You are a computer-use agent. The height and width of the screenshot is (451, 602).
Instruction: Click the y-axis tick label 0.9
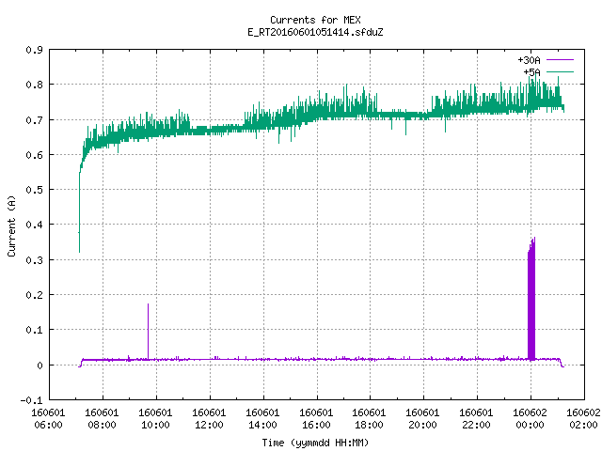34,50
